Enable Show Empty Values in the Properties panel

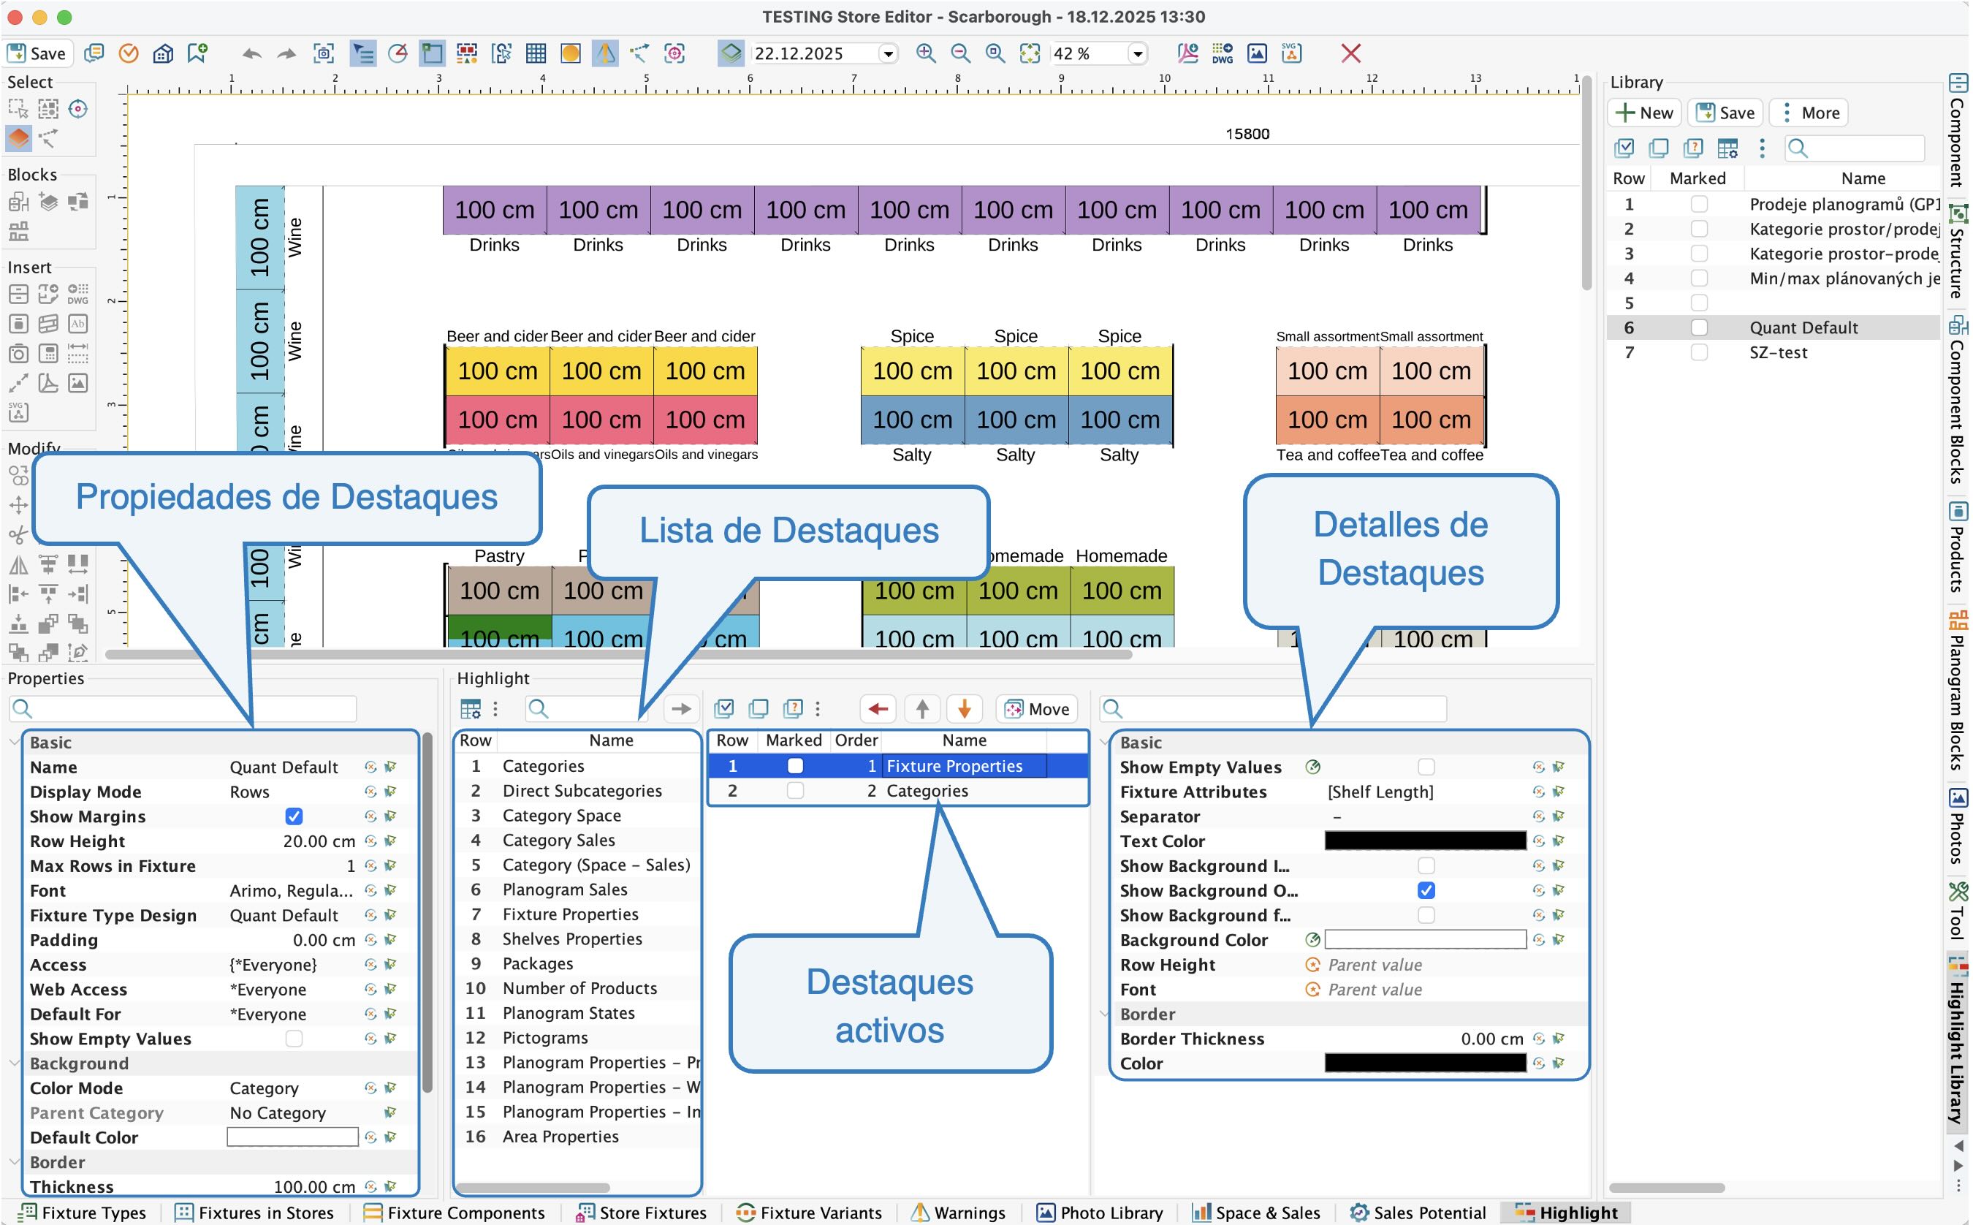[x=294, y=1039]
